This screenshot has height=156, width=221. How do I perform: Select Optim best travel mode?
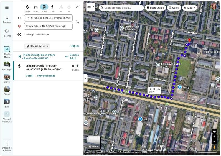tap(27, 8)
